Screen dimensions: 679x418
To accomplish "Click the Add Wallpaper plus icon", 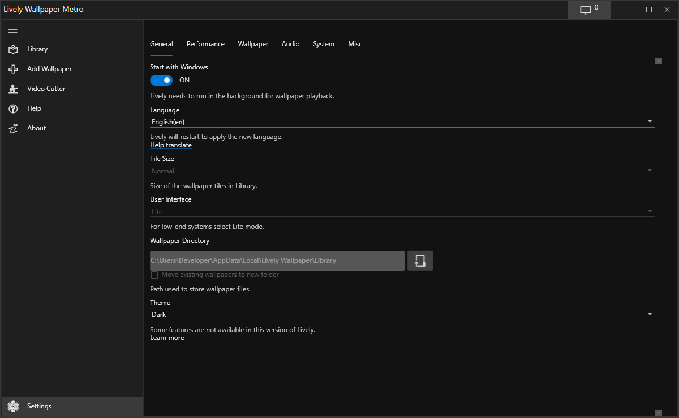I will pyautogui.click(x=13, y=69).
